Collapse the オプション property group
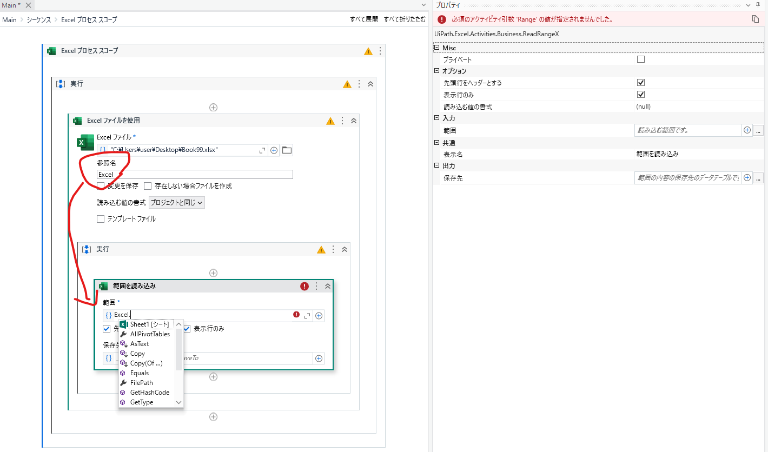The width and height of the screenshot is (768, 452). 436,71
